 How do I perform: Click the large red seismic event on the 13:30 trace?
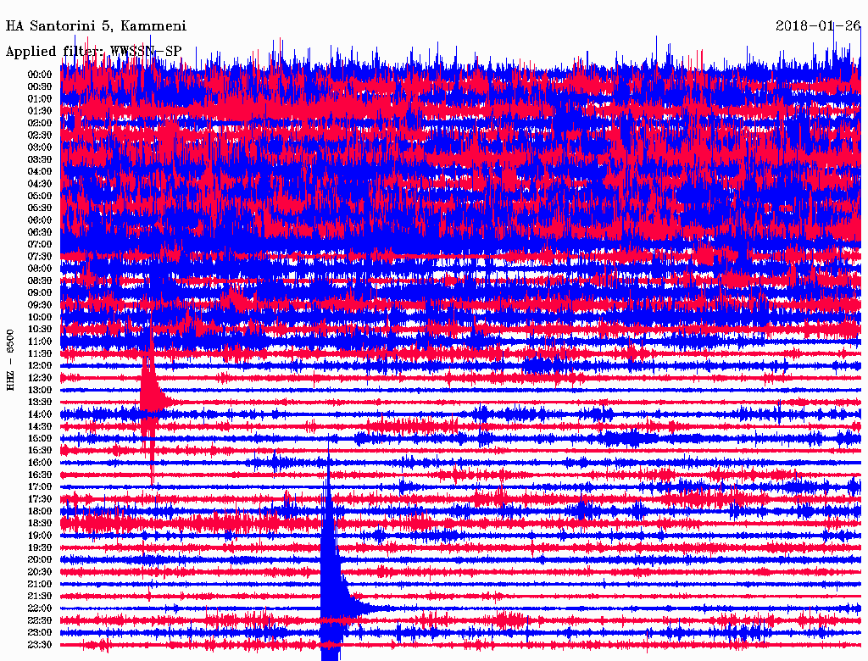153,392
